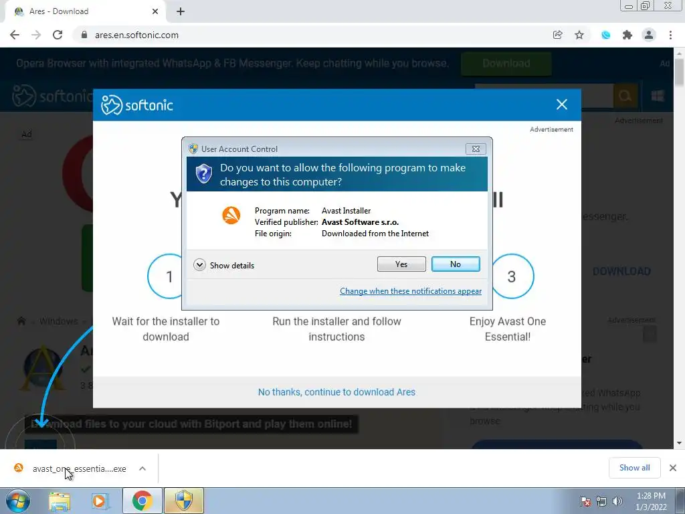Switch to Chrome taskbar button
This screenshot has width=685, height=514.
pos(142,501)
